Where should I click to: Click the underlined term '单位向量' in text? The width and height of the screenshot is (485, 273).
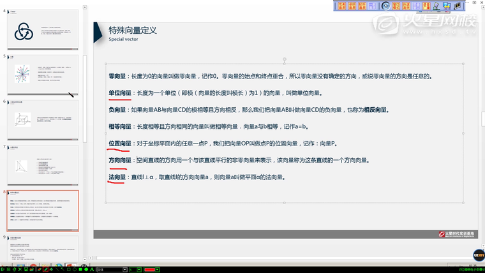120,92
